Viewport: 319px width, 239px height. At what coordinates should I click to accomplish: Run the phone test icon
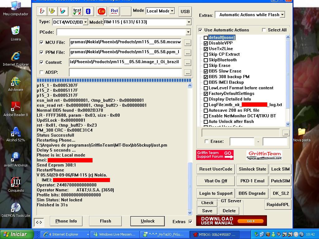[x=77, y=11]
